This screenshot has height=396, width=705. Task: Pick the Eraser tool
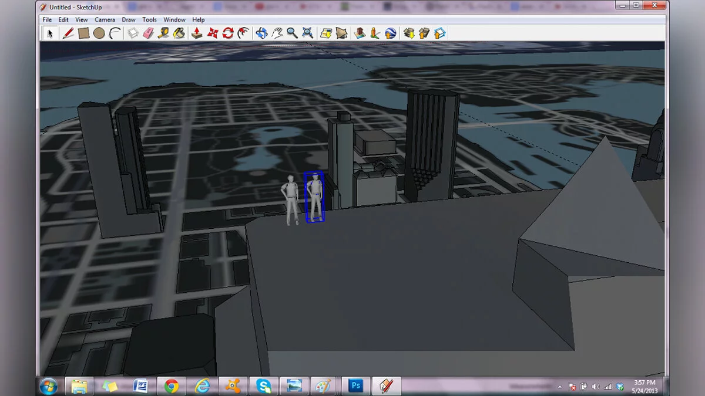(148, 33)
